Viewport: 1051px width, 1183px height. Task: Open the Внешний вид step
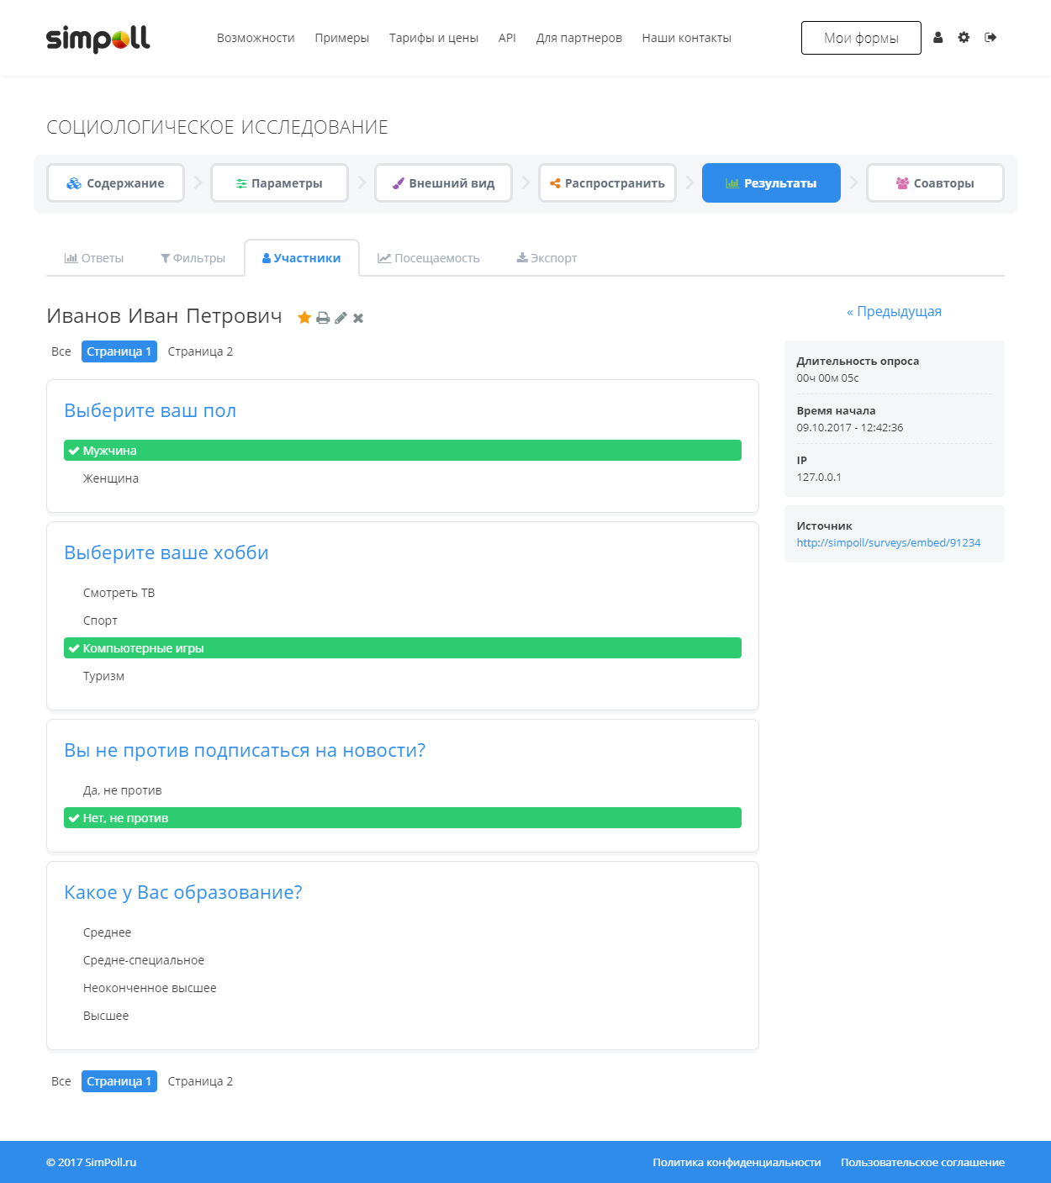[443, 183]
